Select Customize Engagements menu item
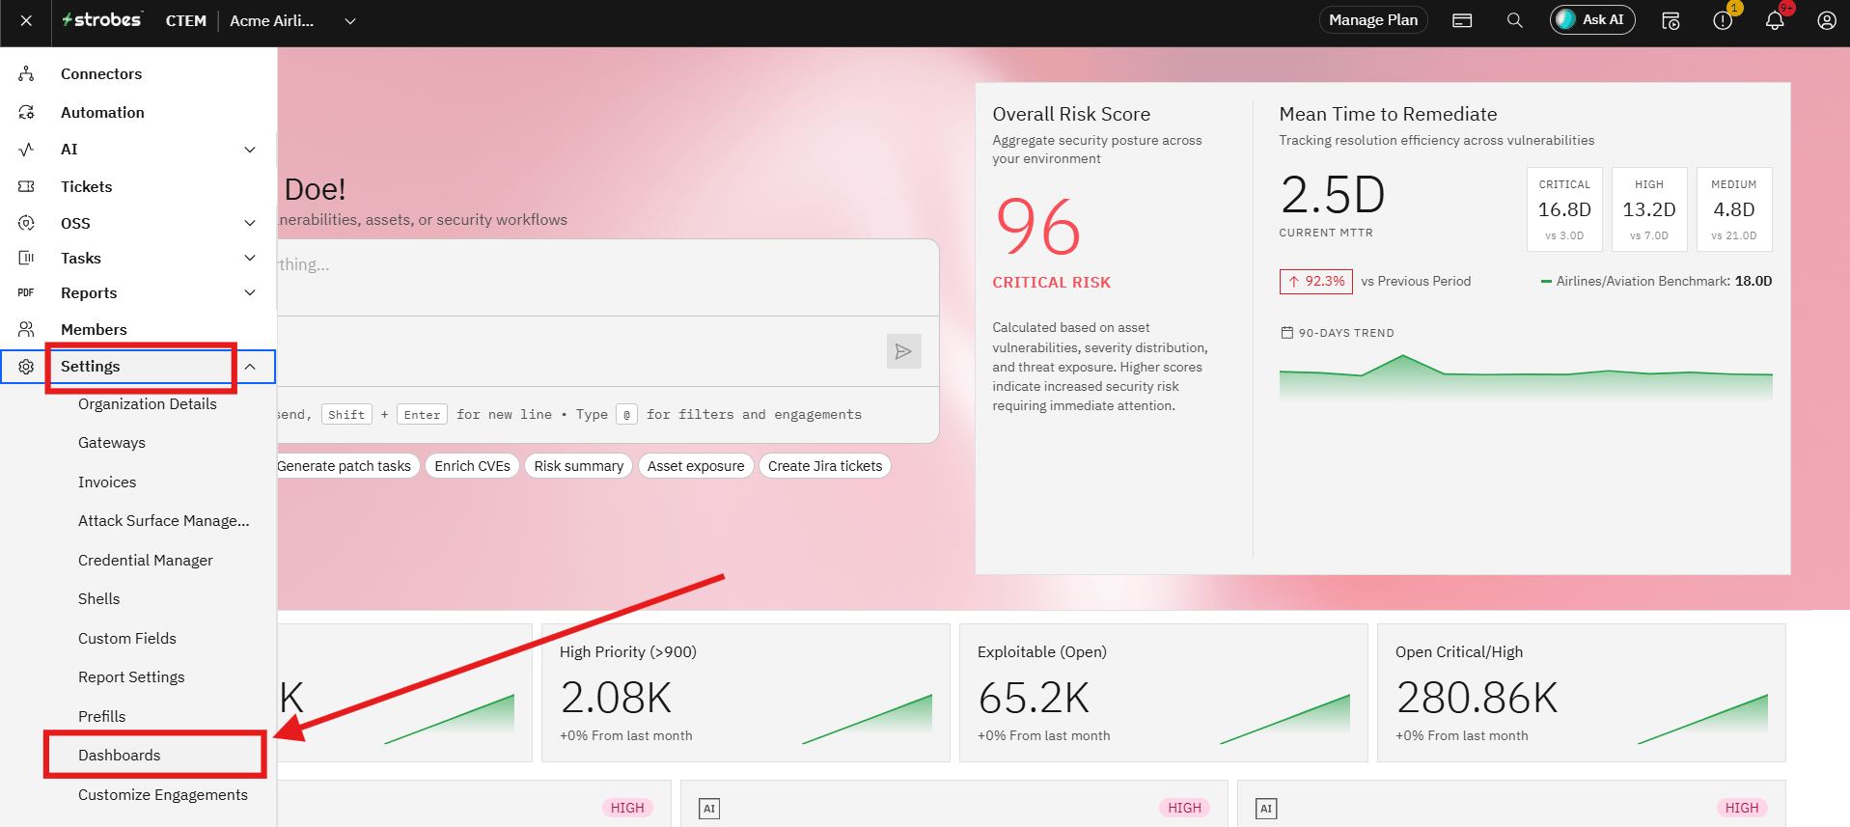 pyautogui.click(x=163, y=795)
